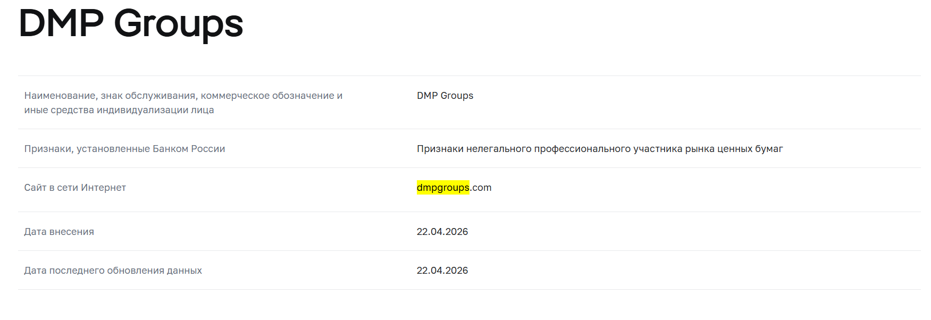Screen dimensions: 931x320
Task: Click the date beside "Дата последнего обновления данных"
Action: (442, 271)
